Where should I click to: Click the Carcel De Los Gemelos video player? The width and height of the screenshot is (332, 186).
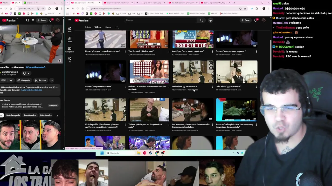click(x=31, y=44)
